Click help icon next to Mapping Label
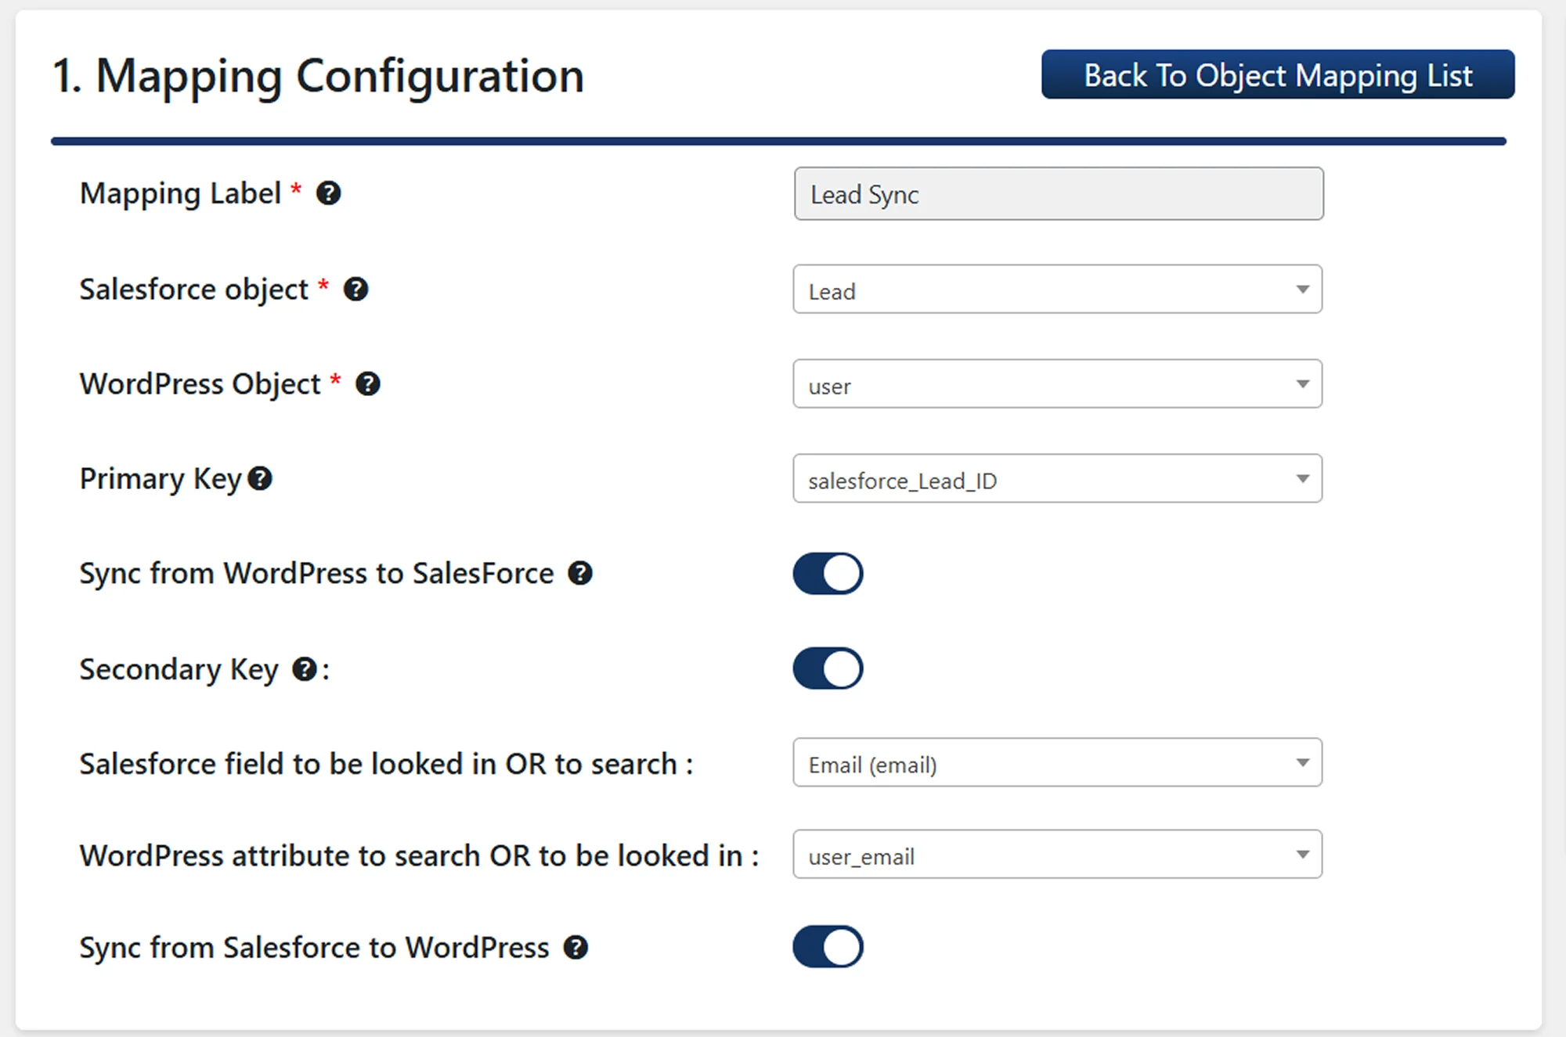Screen dimensions: 1566x1037 (328, 193)
